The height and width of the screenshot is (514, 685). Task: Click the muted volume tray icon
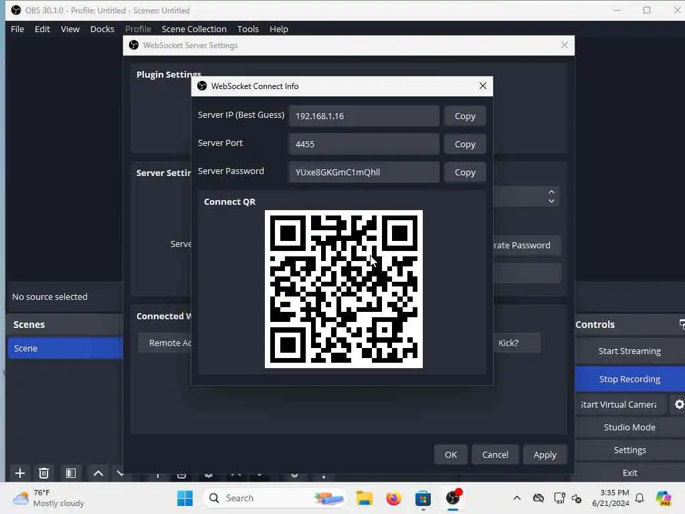click(577, 498)
